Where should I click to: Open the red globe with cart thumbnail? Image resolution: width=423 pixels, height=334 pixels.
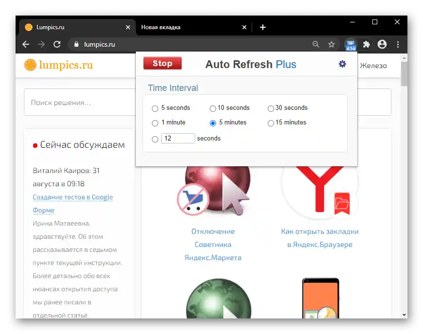(x=213, y=191)
